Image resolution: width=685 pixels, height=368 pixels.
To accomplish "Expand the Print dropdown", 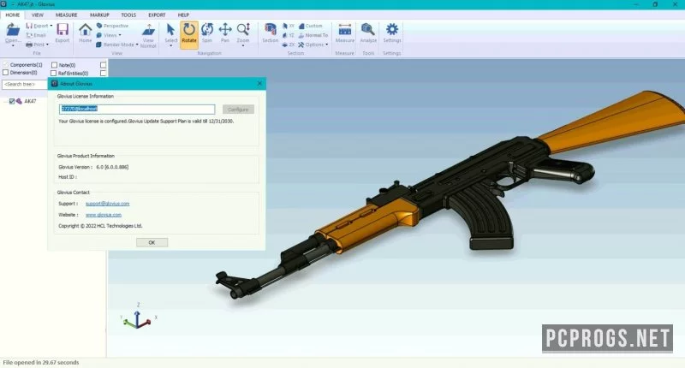I will [x=47, y=45].
